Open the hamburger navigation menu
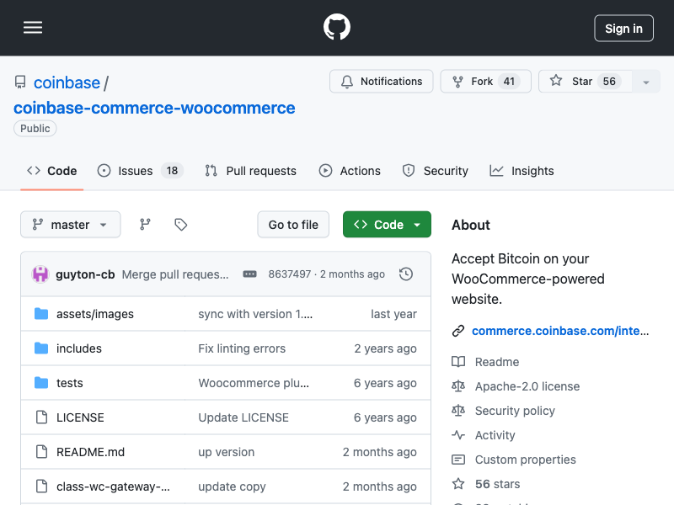 pyautogui.click(x=33, y=28)
